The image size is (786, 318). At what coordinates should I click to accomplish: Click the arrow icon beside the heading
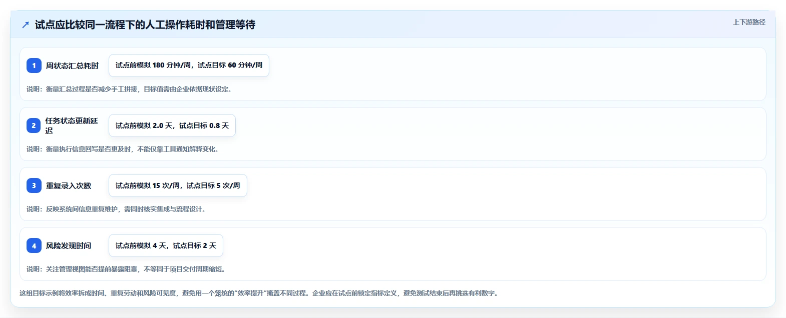pyautogui.click(x=26, y=24)
